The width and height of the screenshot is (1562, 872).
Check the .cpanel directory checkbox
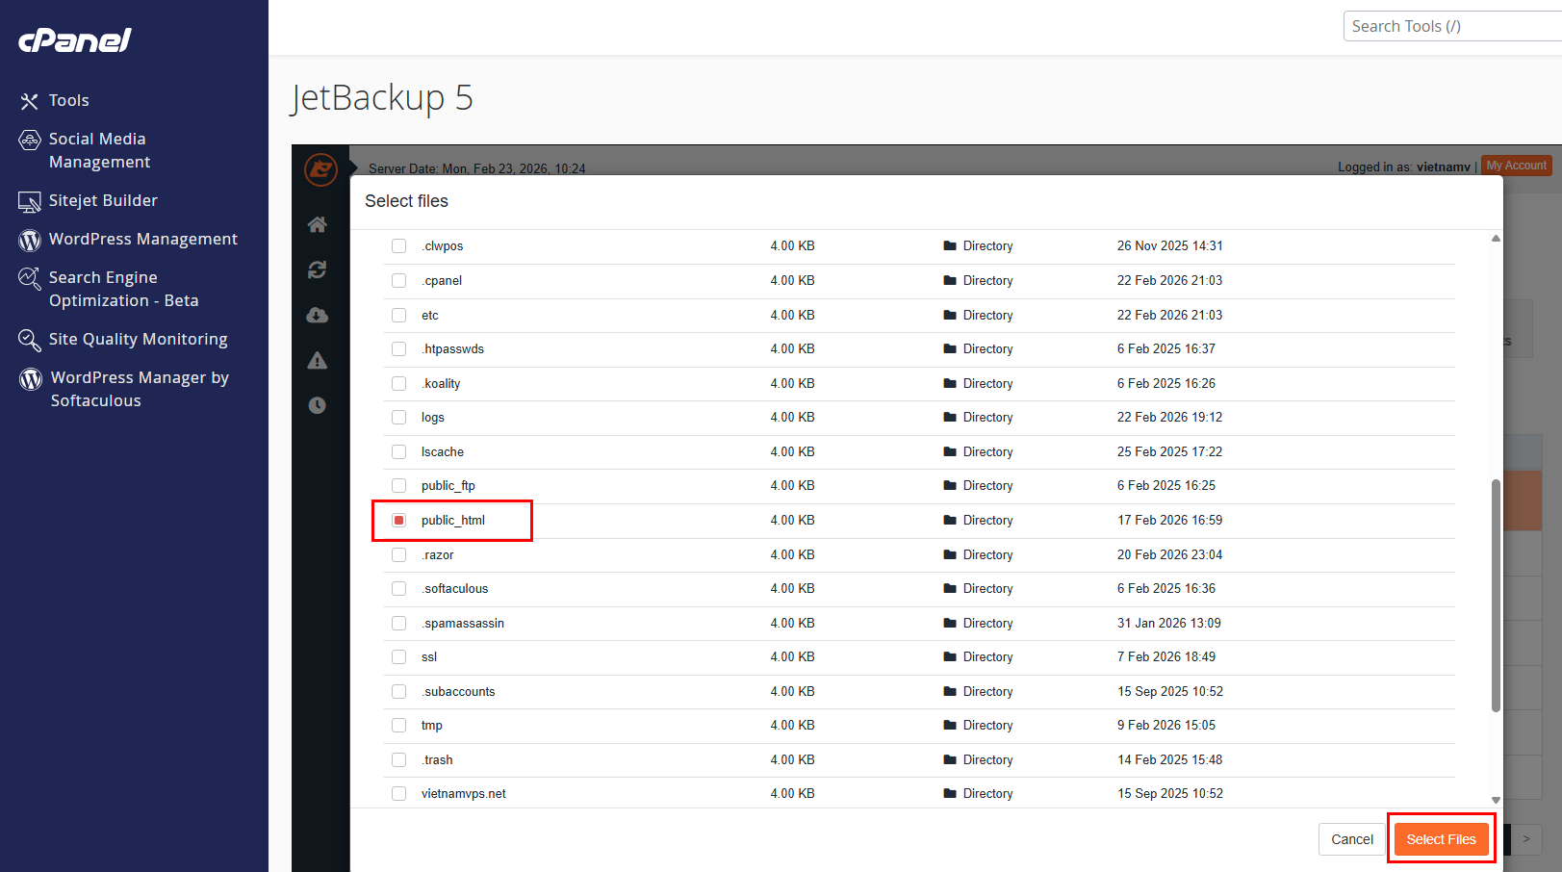point(398,281)
